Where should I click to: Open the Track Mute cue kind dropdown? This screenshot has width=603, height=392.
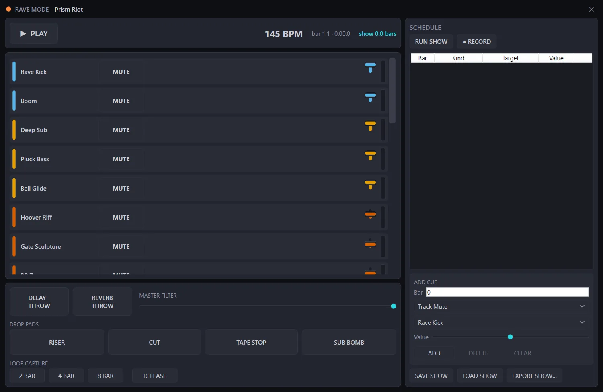[x=501, y=306]
